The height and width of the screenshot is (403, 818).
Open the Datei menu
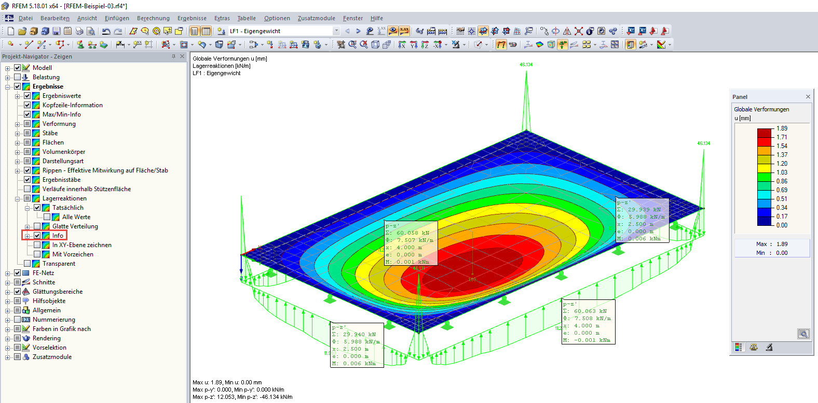click(x=25, y=18)
